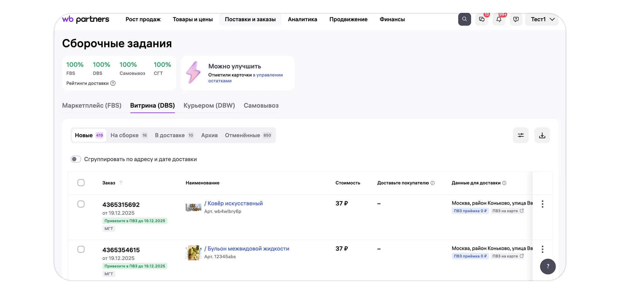
Task: Tick the select-all orders checkbox
Action: (x=81, y=183)
